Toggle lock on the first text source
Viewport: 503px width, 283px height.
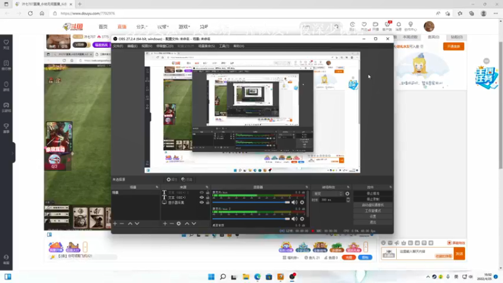coord(207,192)
